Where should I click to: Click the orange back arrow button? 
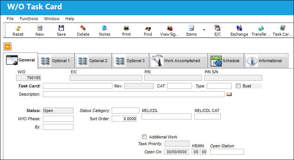pos(7,47)
